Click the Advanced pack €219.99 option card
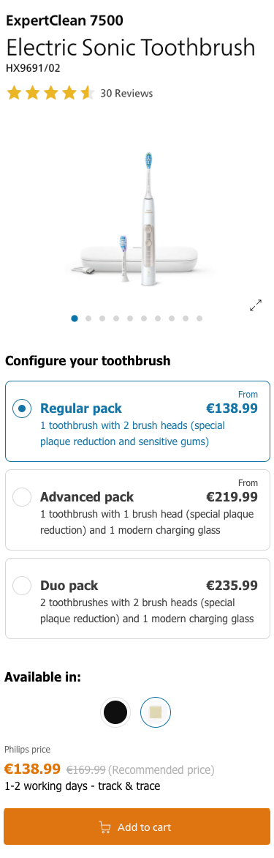 [x=137, y=510]
